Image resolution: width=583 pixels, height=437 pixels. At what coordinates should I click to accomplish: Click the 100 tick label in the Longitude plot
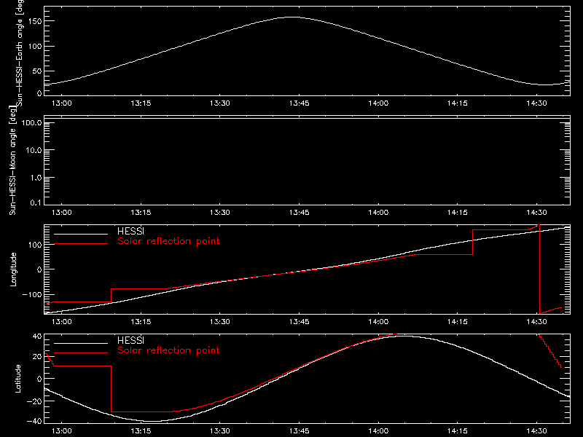pos(34,245)
